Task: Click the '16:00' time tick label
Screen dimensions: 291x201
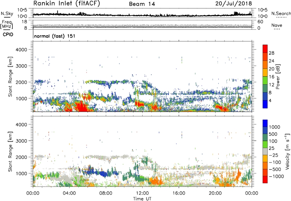Action: 179,193
